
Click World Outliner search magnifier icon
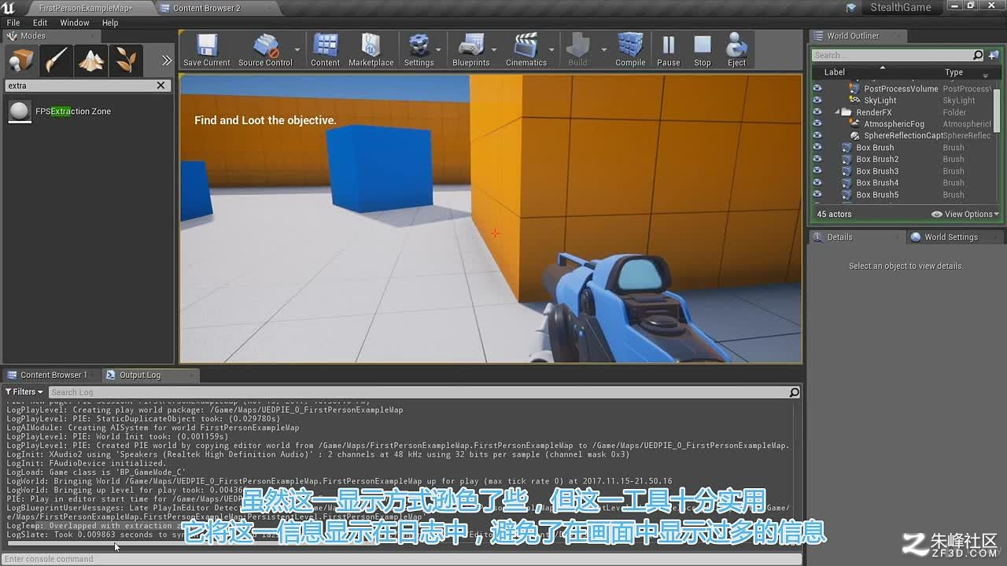(978, 55)
